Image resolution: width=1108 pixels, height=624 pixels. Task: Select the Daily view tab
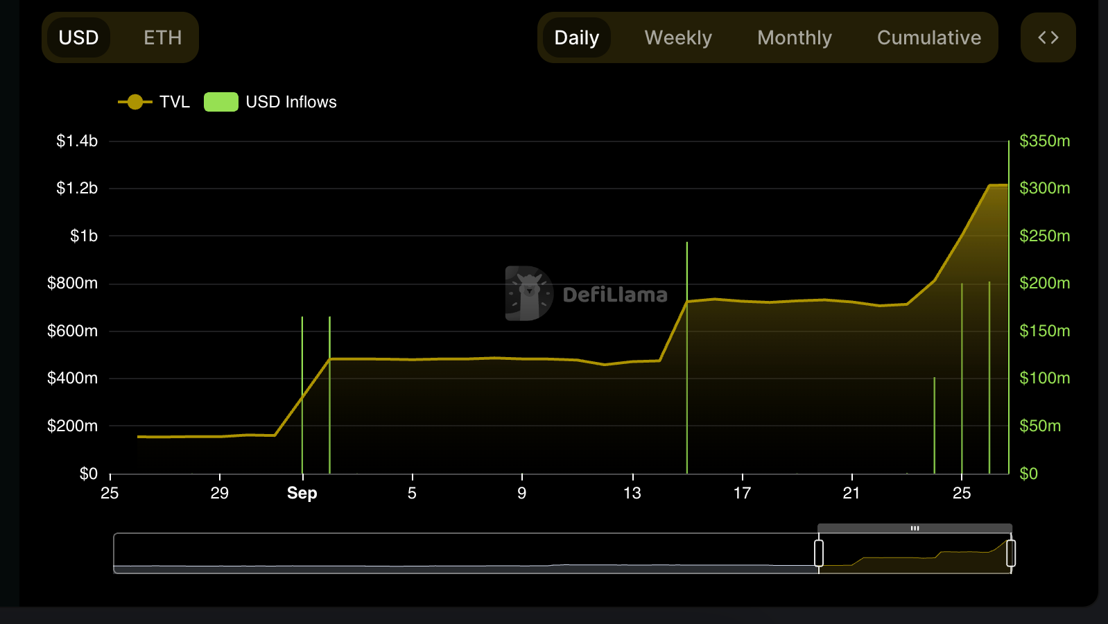[x=576, y=37]
